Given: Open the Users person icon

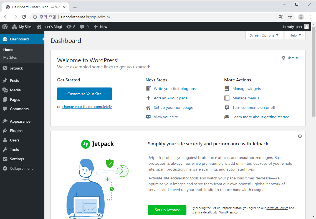Looking at the screenshot, I should pyautogui.click(x=5, y=140).
